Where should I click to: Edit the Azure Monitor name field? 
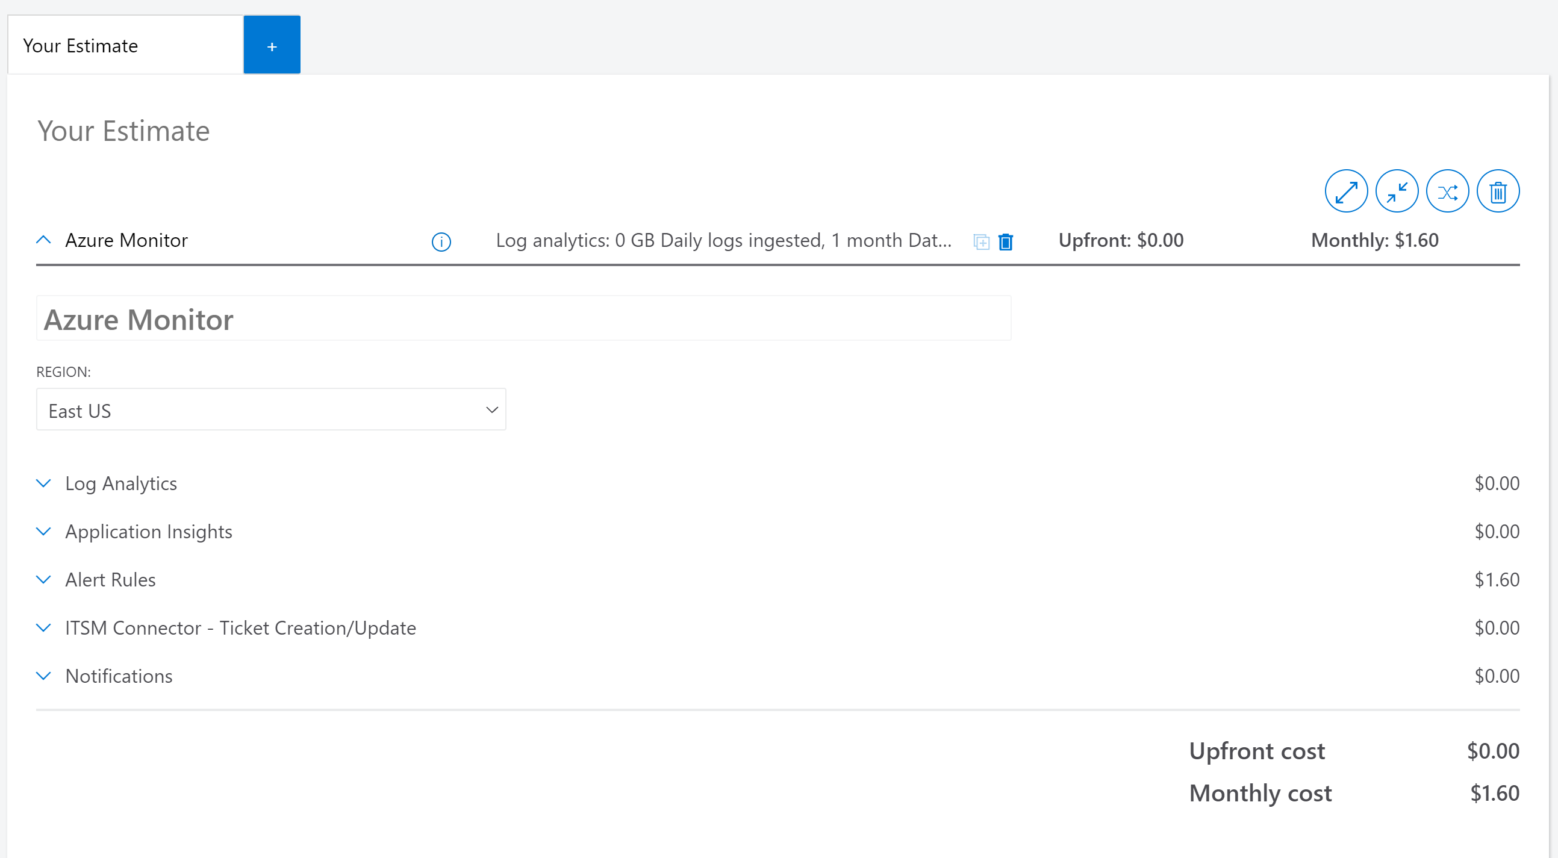point(524,319)
